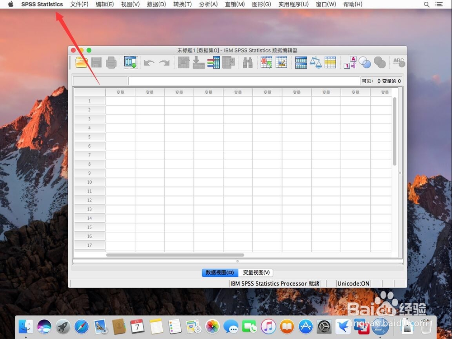
Task: Recall recently used dialogs icon
Action: 130,62
